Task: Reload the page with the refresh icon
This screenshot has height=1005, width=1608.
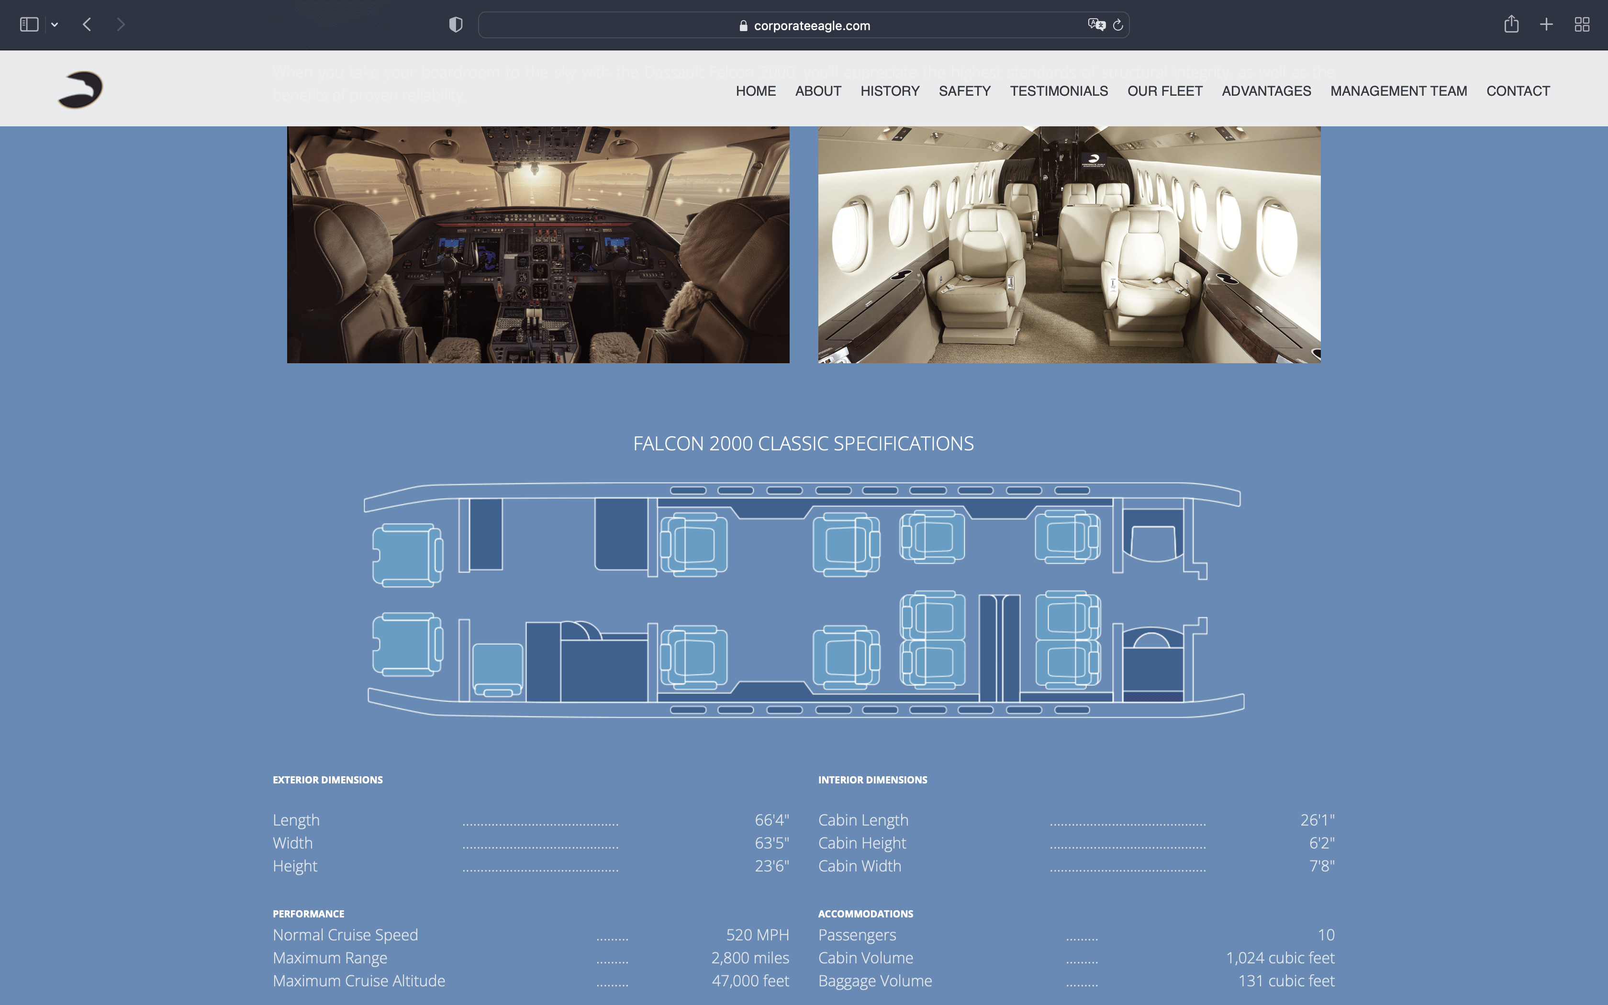Action: [x=1118, y=24]
